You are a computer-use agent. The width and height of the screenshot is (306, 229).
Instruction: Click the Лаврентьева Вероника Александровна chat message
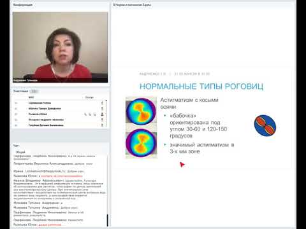point(53,163)
